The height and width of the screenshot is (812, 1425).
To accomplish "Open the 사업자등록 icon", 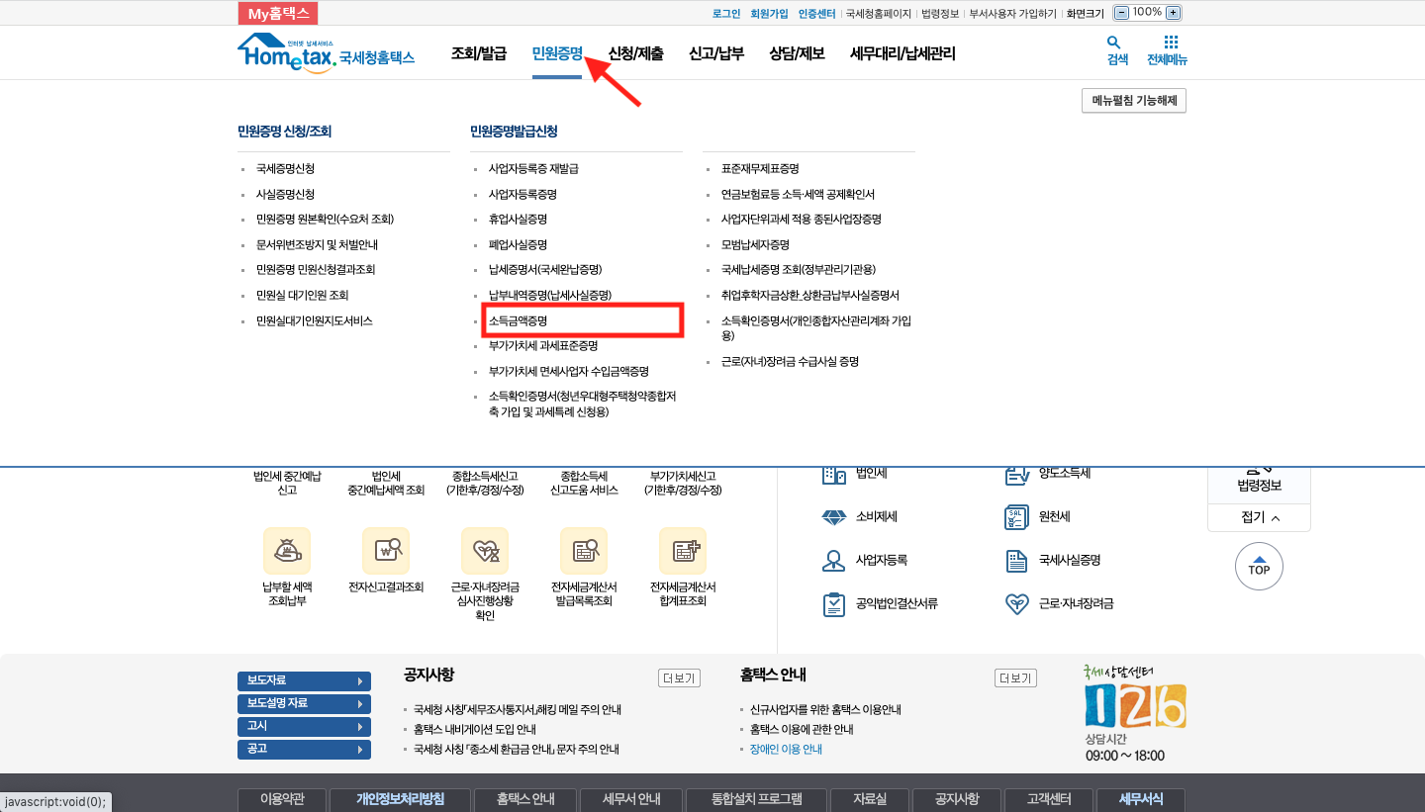I will click(832, 560).
